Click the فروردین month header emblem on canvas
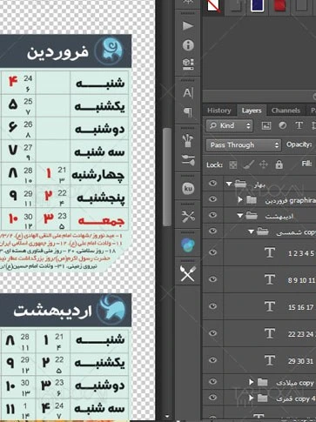Image resolution: width=316 pixels, height=422 pixels. coord(109,50)
